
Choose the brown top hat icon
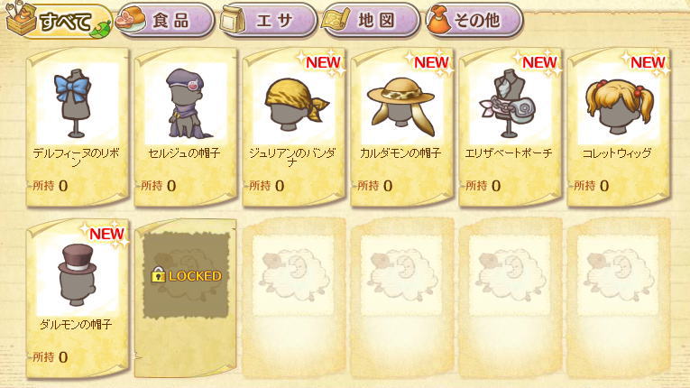click(x=77, y=275)
